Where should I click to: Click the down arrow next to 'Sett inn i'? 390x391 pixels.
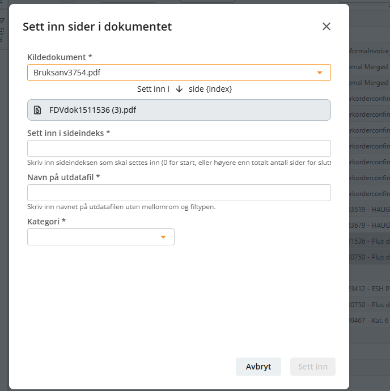click(179, 89)
